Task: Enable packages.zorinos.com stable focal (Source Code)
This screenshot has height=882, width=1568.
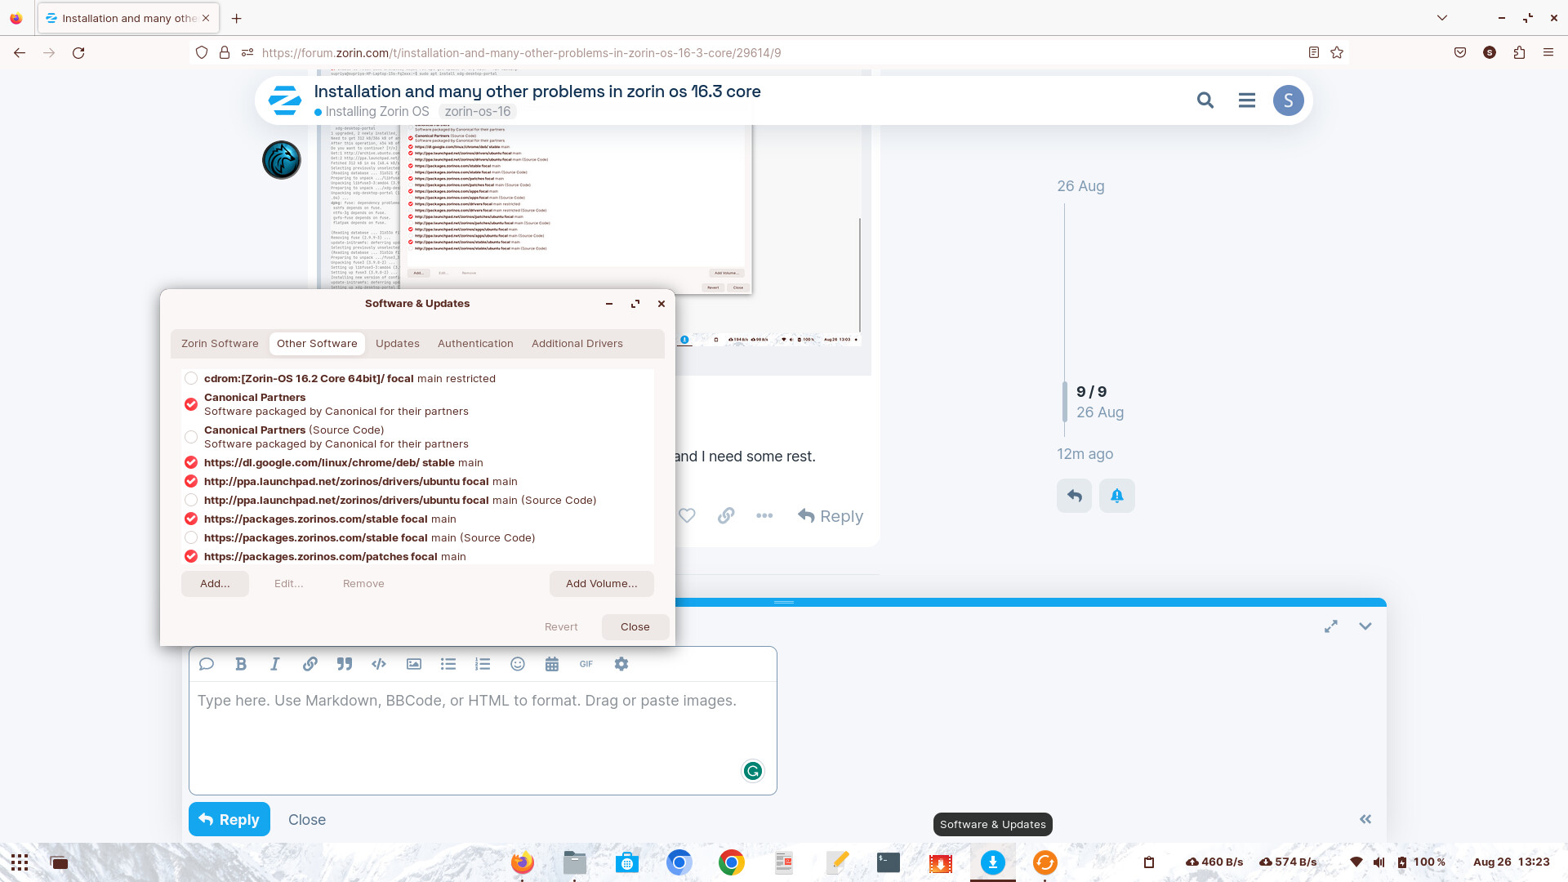Action: [191, 537]
